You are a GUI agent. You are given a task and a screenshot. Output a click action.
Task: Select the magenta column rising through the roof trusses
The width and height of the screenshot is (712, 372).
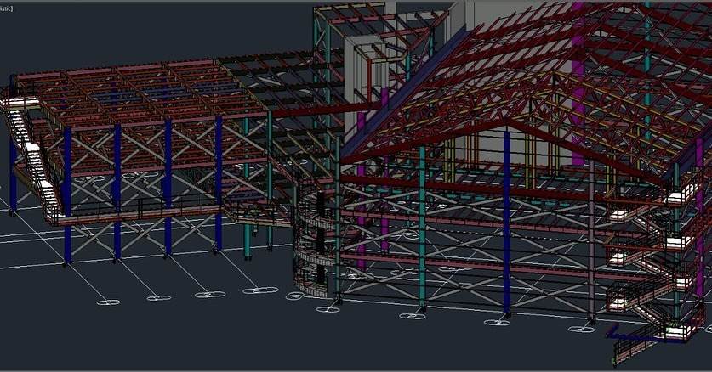(x=577, y=82)
